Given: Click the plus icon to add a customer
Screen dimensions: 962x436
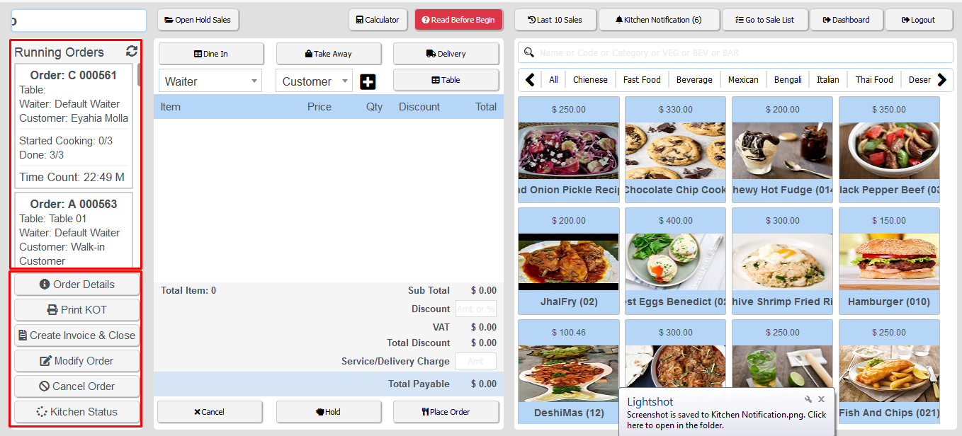Looking at the screenshot, I should (368, 81).
